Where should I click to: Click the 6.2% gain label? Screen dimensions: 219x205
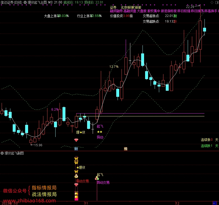coord(55,110)
